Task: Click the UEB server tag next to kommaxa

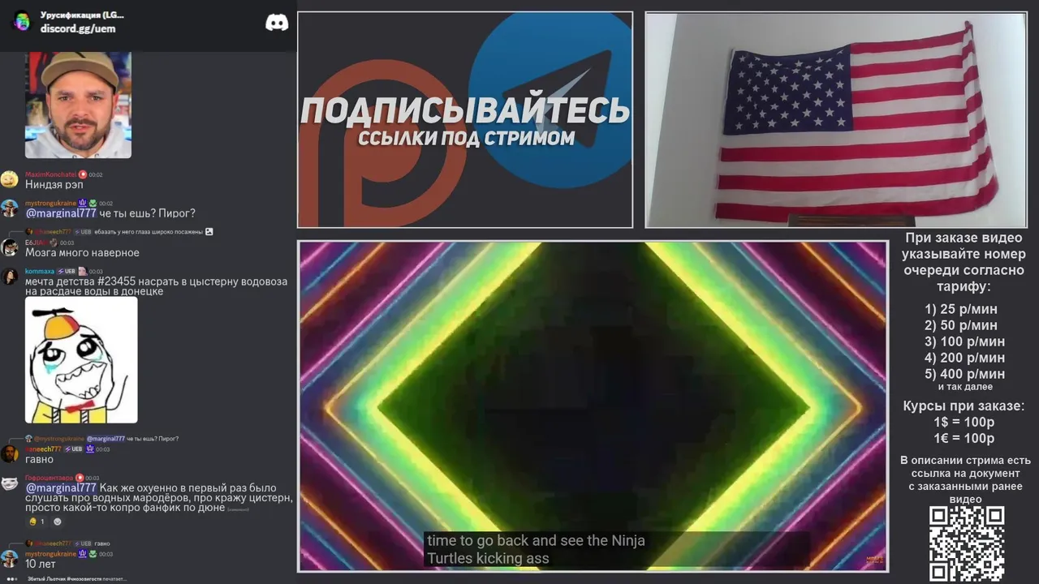Action: click(67, 271)
